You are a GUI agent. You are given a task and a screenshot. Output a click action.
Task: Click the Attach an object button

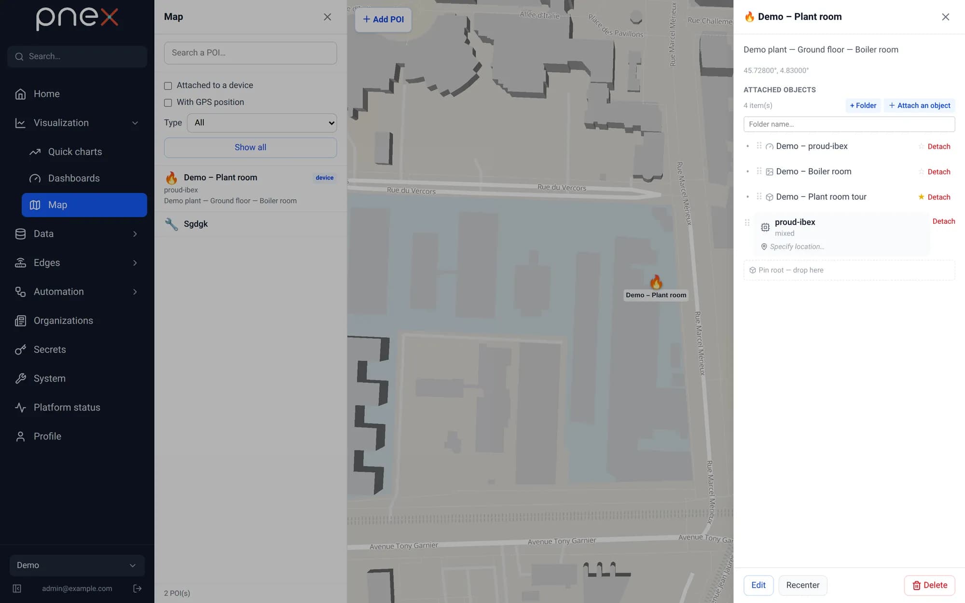click(919, 106)
